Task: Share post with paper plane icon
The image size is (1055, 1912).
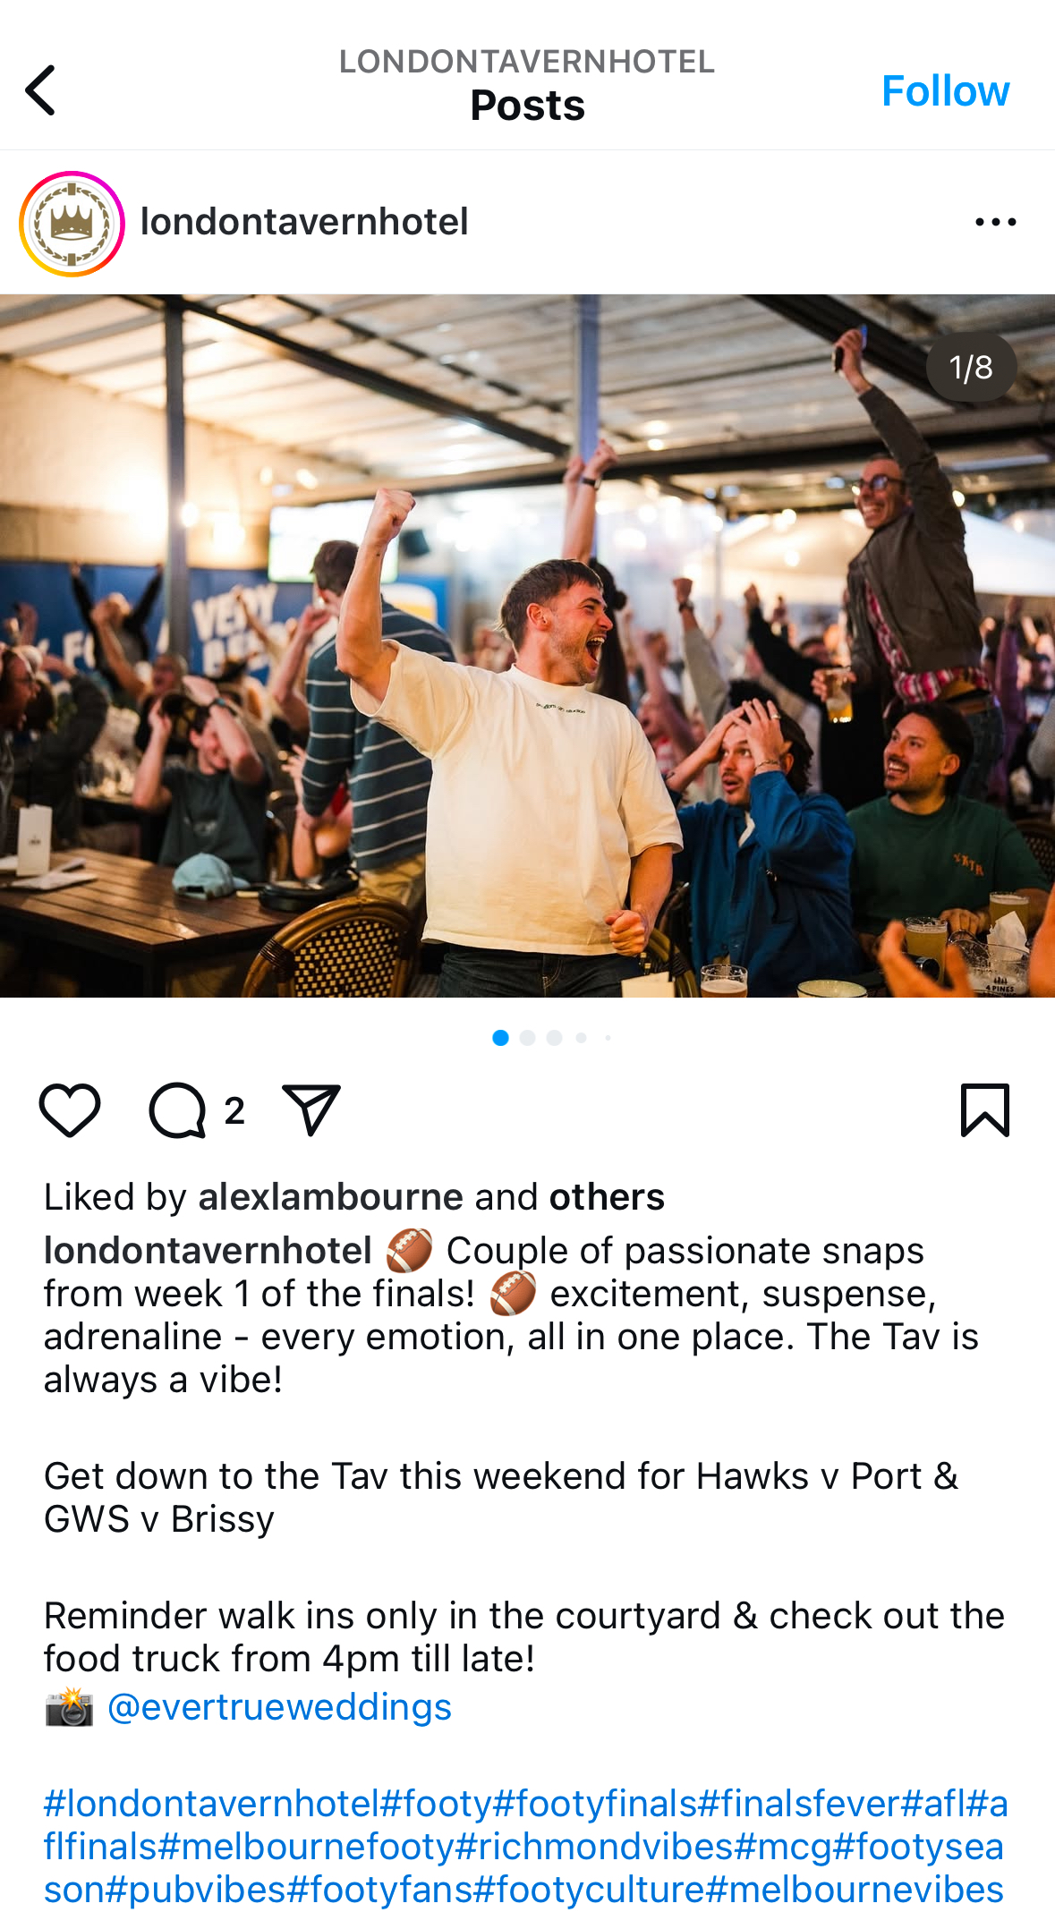Action: [x=311, y=1110]
